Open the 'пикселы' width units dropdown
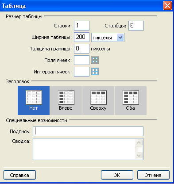 [108, 38]
